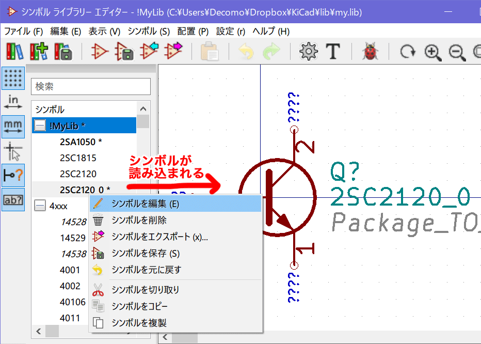Switch units to millimeters
Image resolution: width=481 pixels, height=344 pixels.
coord(13,126)
